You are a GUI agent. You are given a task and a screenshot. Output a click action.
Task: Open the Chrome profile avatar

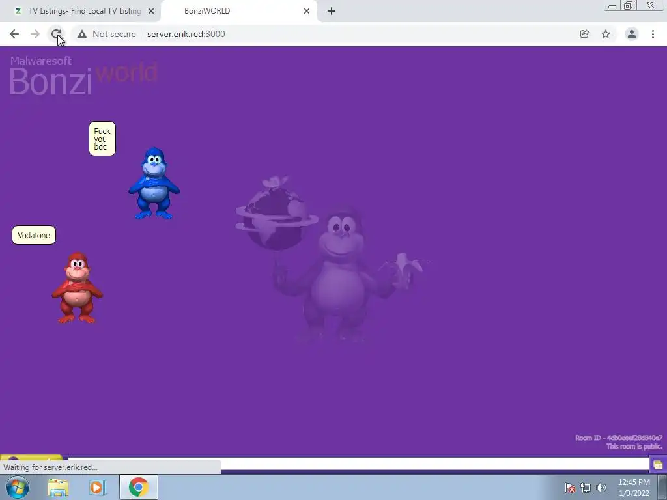[632, 34]
